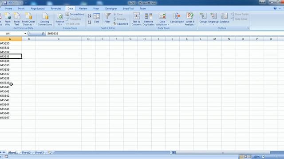Click the Help question mark icon
The image size is (284, 159).
pos(275,8)
